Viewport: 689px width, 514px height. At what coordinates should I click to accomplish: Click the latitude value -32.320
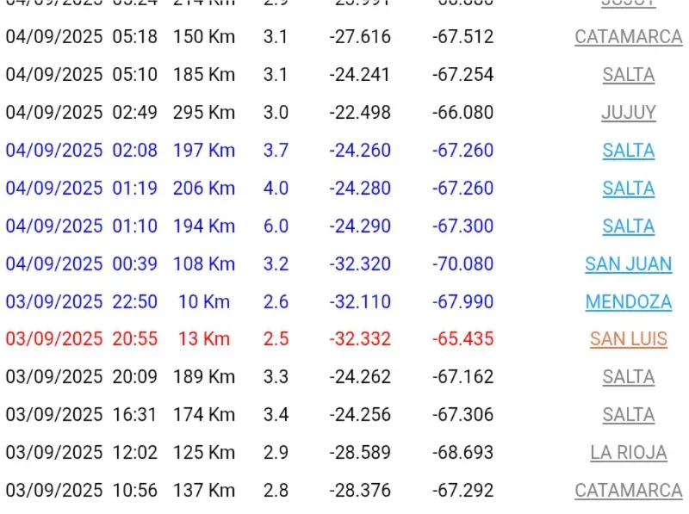click(359, 264)
